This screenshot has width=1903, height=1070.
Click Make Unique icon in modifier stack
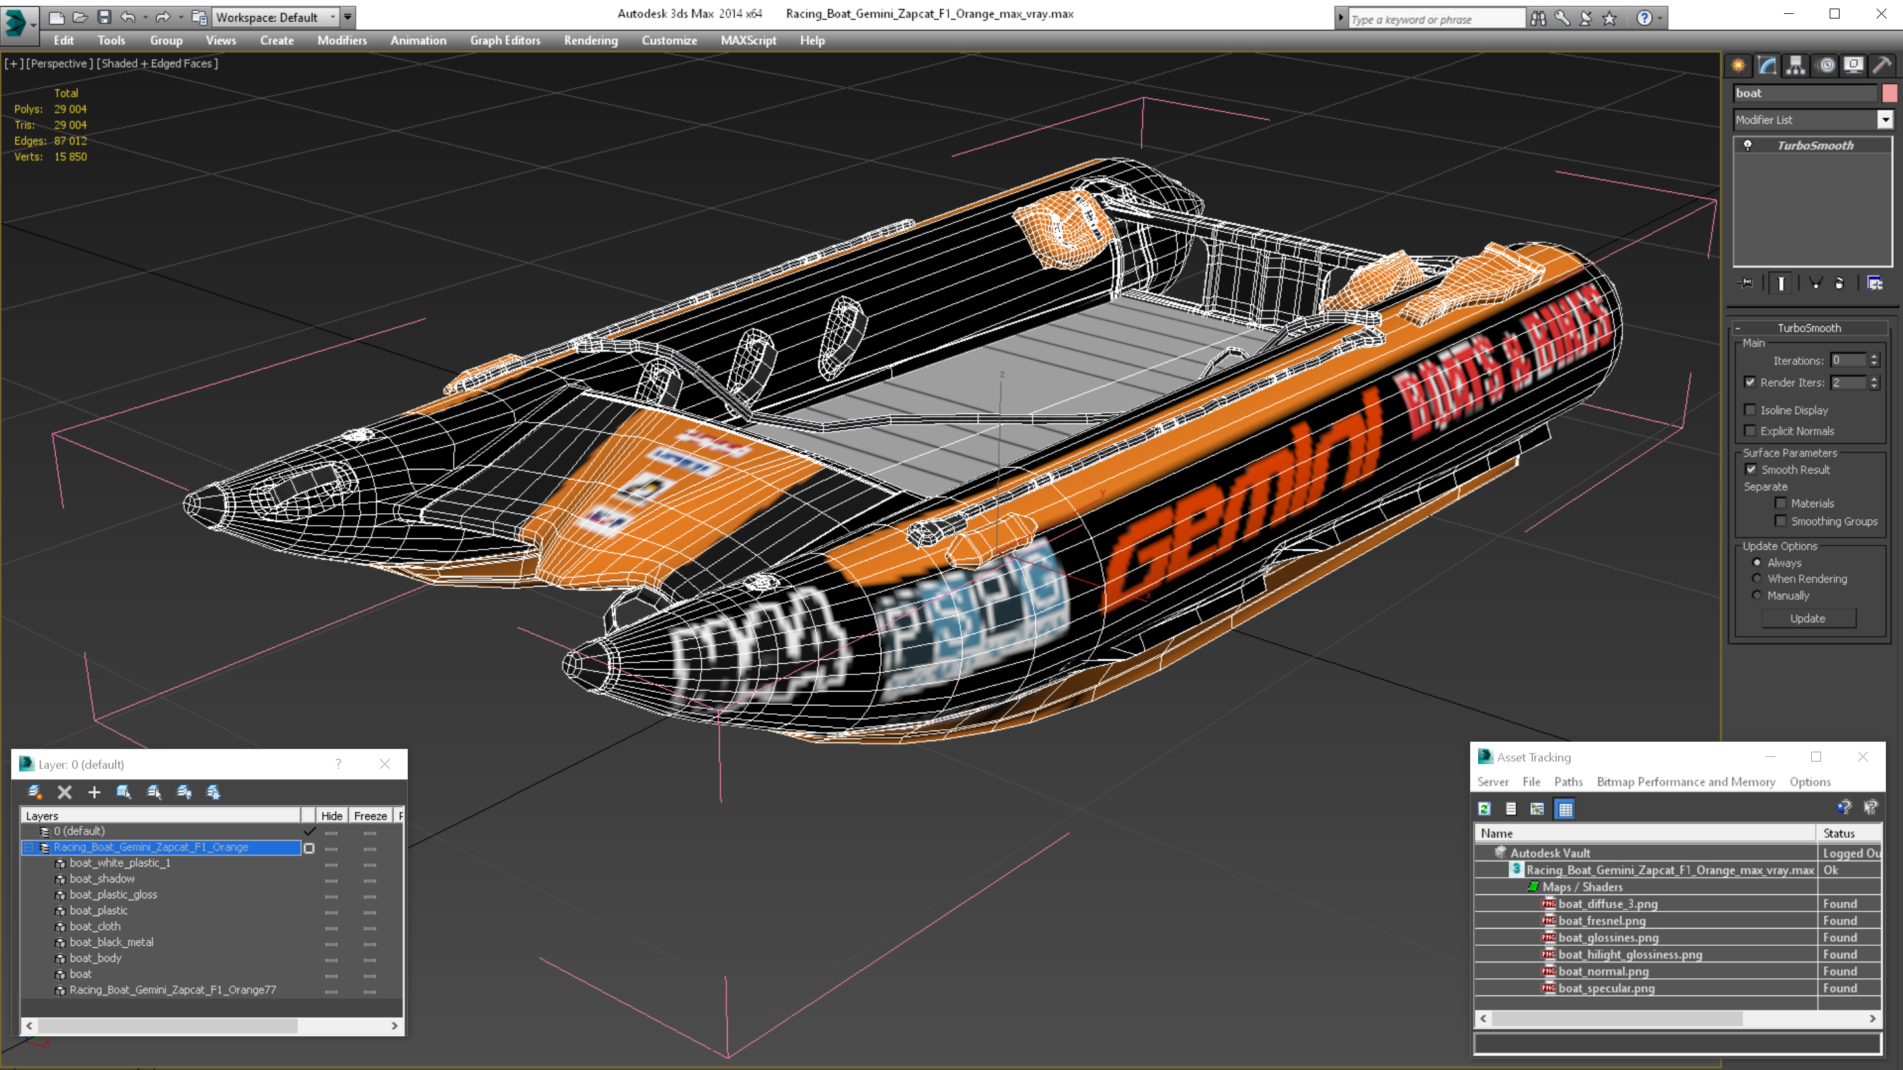(1816, 283)
